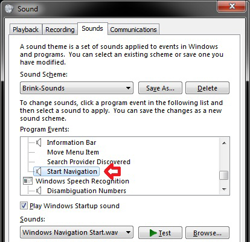Viewport: 250px width, 242px height.
Task: Select the Sounds tab
Action: [x=92, y=28]
